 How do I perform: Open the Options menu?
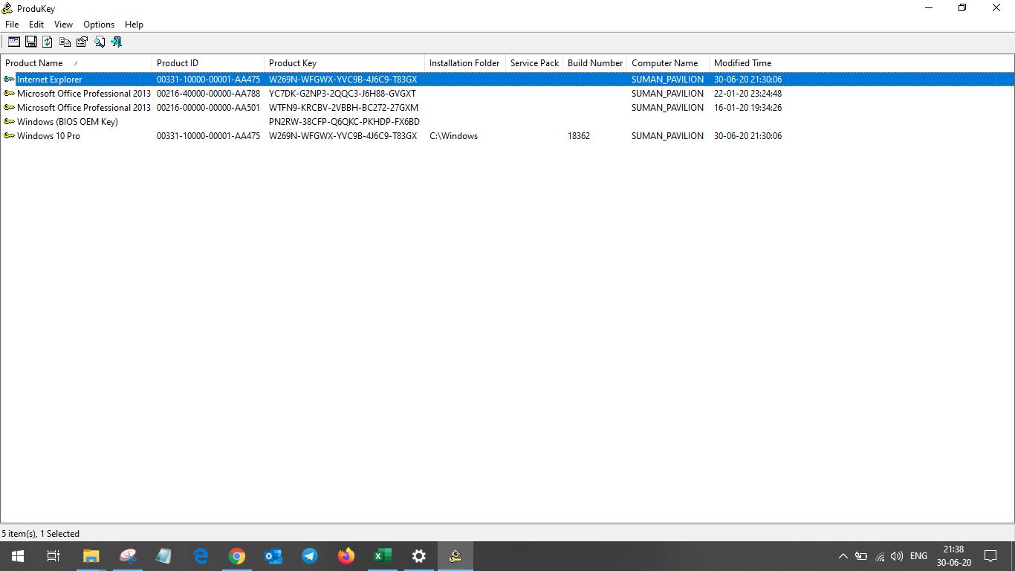99,25
